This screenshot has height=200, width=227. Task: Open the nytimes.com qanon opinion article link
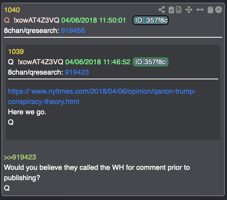click(102, 96)
